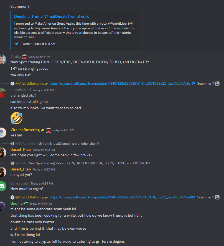Click the bank badge next to Vanko's name
The width and height of the screenshot is (224, 246).
tap(24, 57)
